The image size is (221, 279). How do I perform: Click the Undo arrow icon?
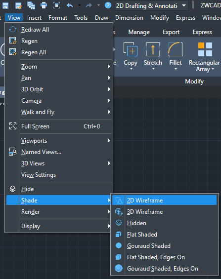click(x=70, y=5)
